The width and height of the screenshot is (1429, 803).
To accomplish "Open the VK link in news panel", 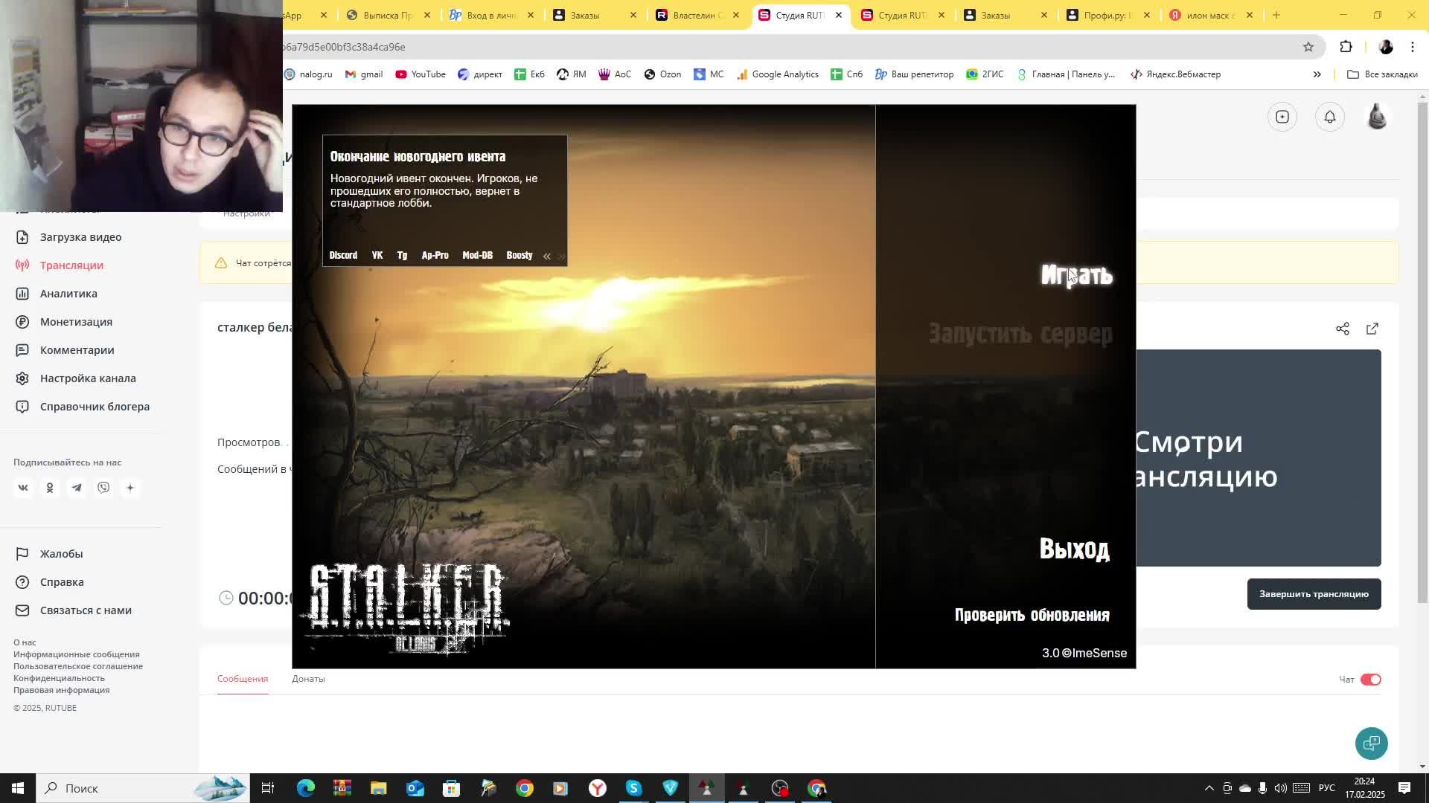I will click(x=377, y=255).
